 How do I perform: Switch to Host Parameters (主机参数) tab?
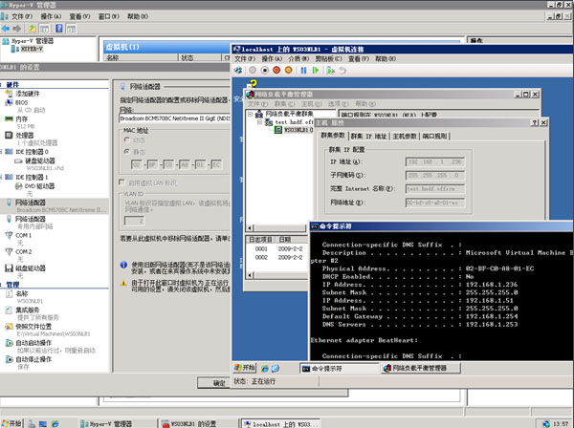point(405,137)
